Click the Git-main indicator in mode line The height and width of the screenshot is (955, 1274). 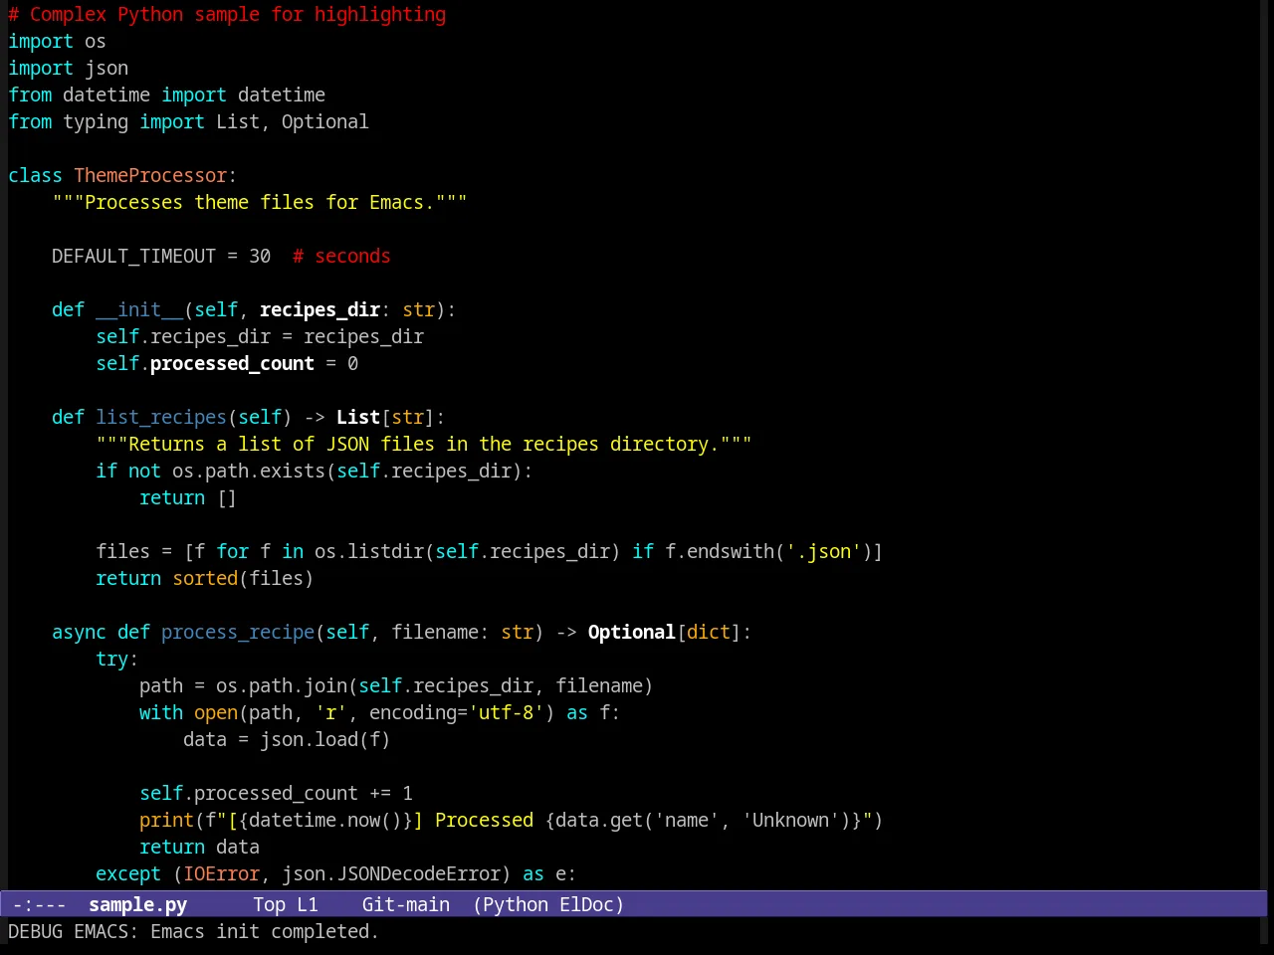pos(405,904)
